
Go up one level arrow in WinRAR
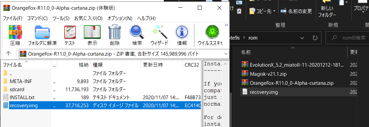[8, 54]
